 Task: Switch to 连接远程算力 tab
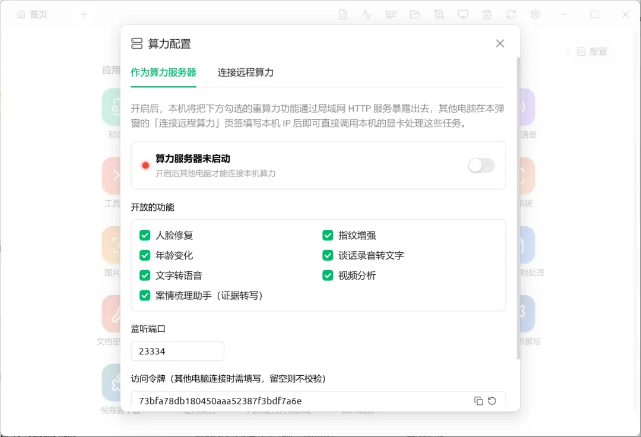tap(245, 72)
